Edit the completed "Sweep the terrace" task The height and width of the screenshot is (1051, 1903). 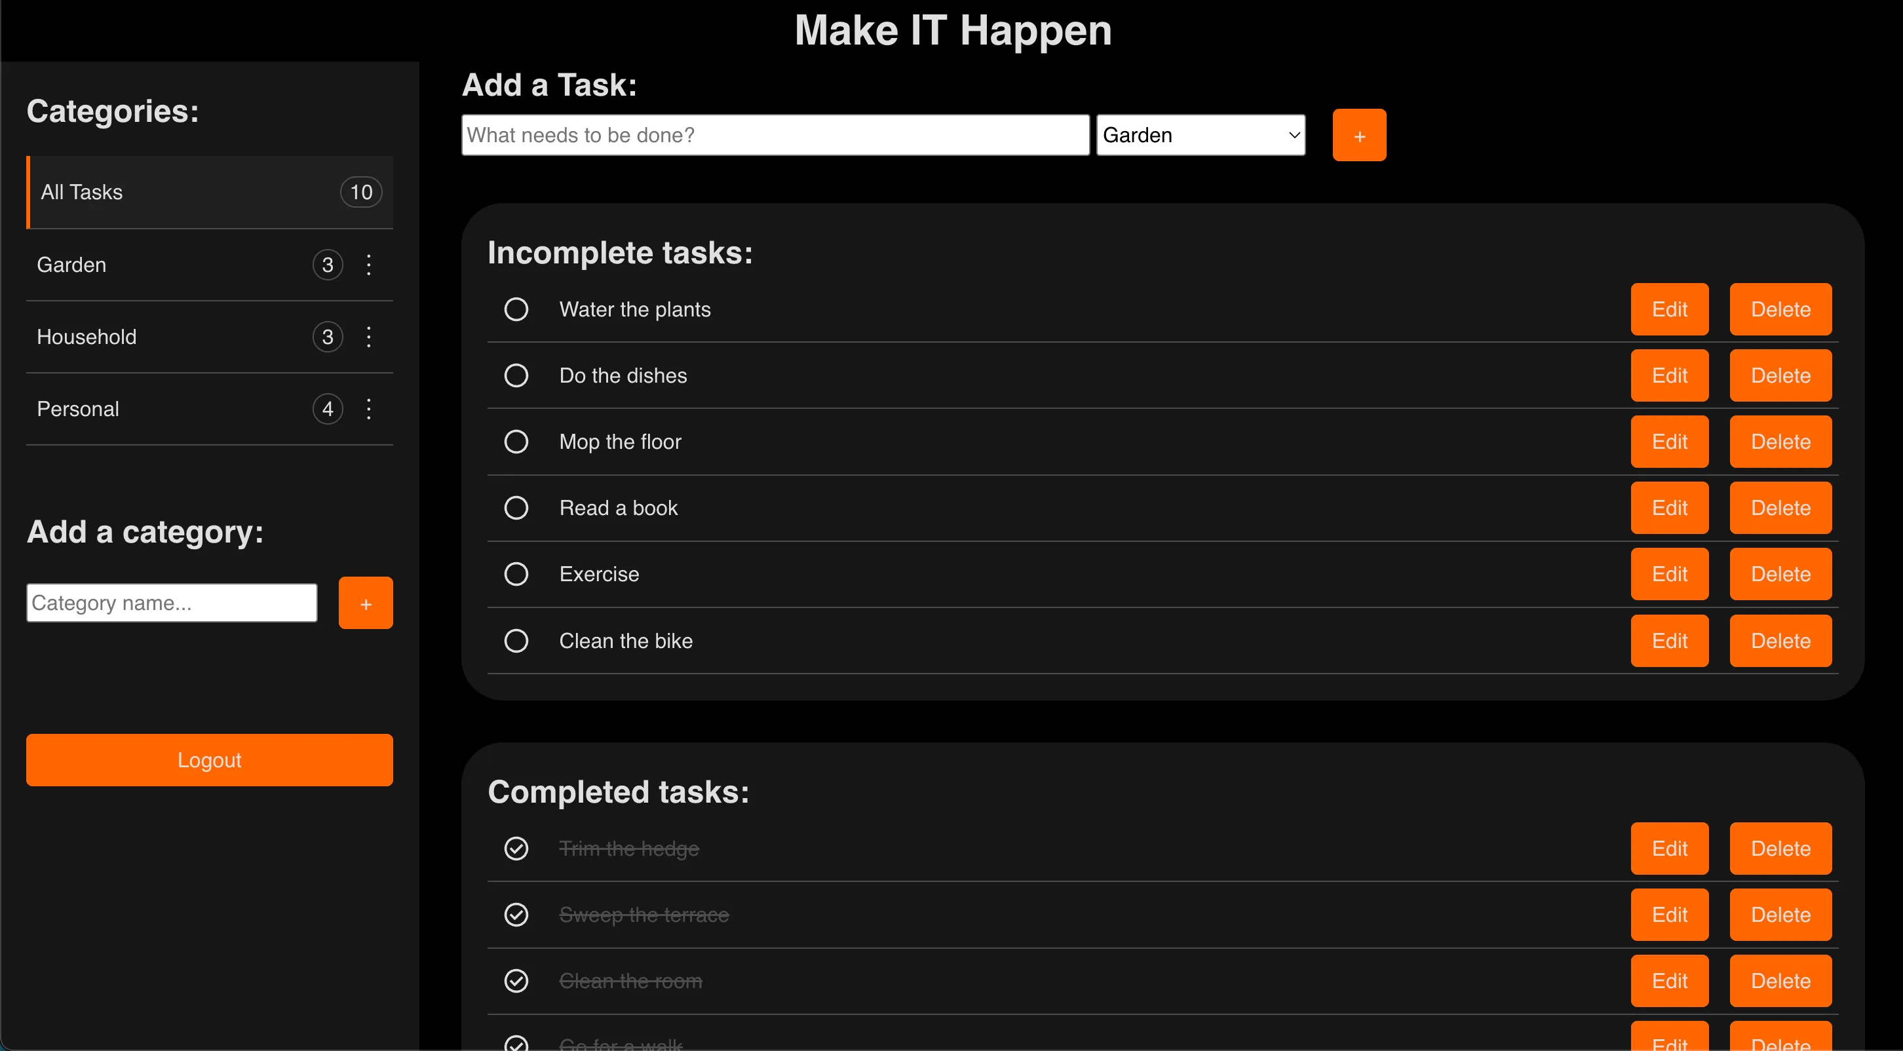(x=1670, y=914)
